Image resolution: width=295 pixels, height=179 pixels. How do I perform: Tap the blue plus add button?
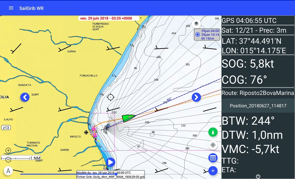pyautogui.click(x=213, y=171)
